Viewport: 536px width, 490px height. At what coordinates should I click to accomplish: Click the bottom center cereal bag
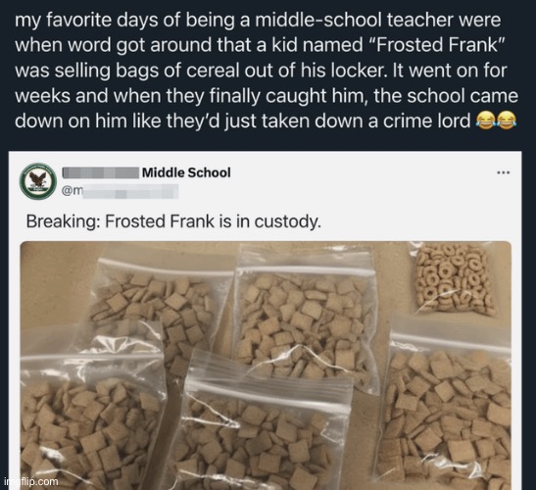click(x=264, y=424)
